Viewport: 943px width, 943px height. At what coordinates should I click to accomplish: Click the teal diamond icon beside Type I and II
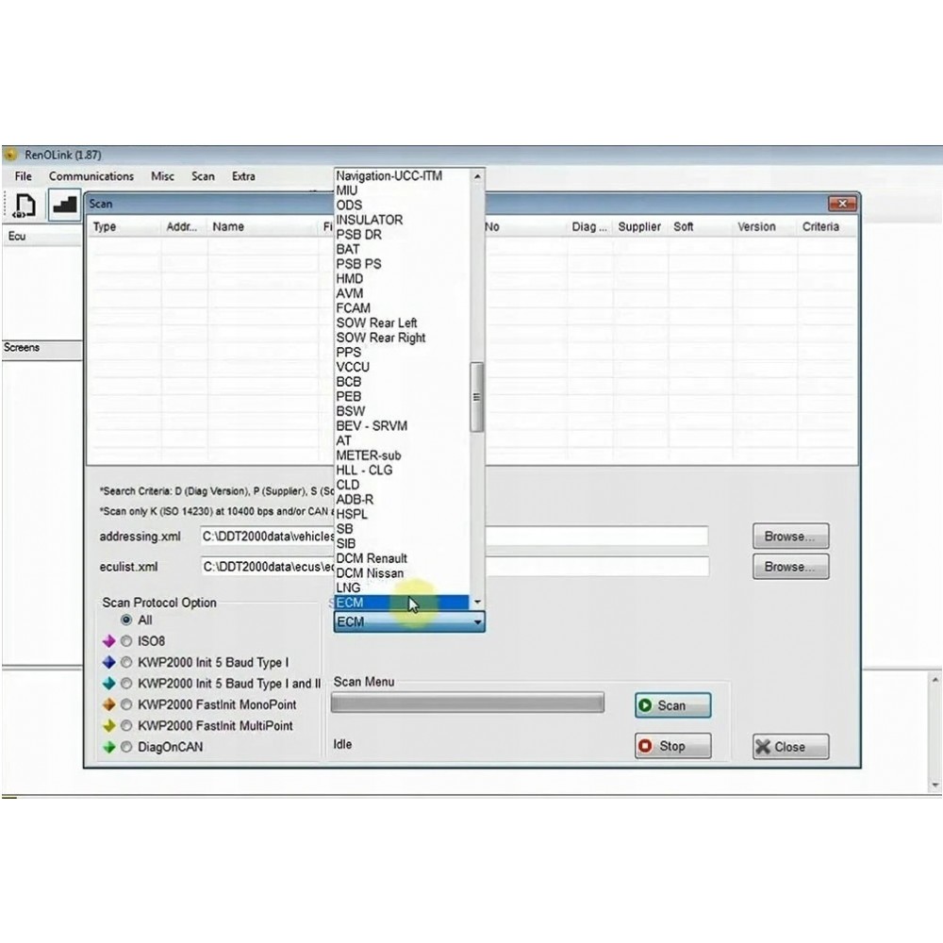108,684
